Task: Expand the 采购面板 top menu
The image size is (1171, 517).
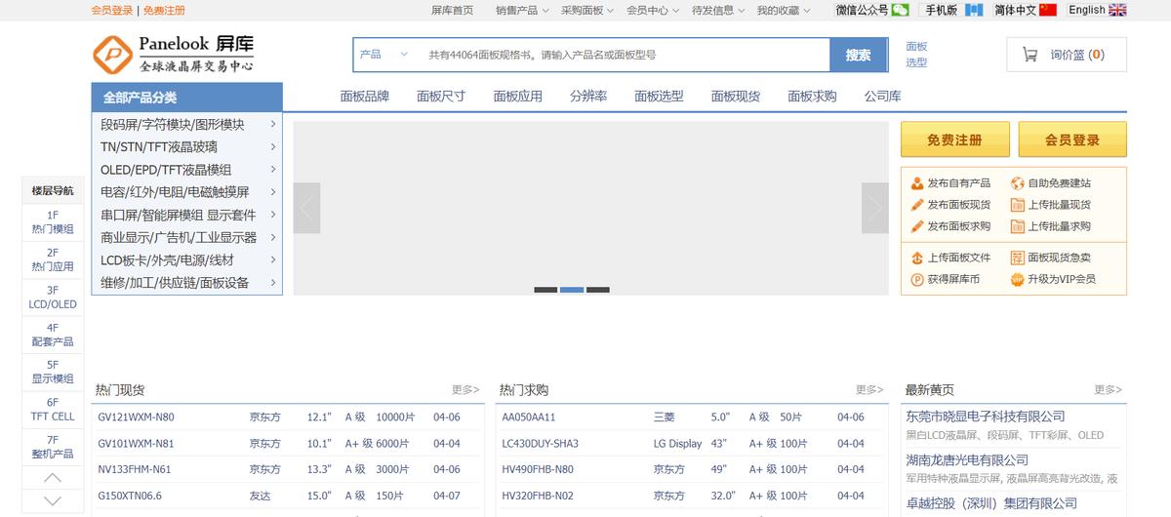Action: 587,10
